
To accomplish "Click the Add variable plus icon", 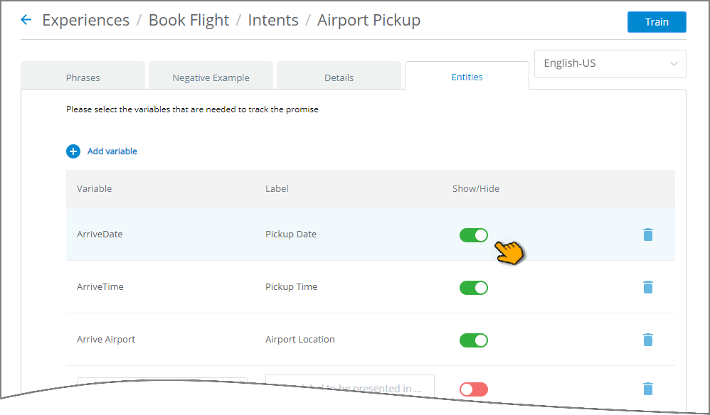I will click(x=73, y=151).
